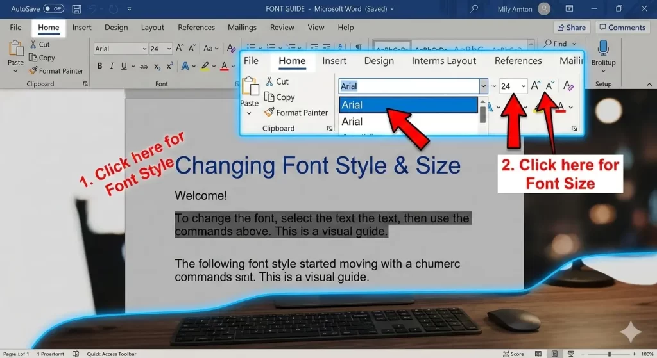Toggle Underline formatting
The height and width of the screenshot is (358, 657).
coord(124,66)
